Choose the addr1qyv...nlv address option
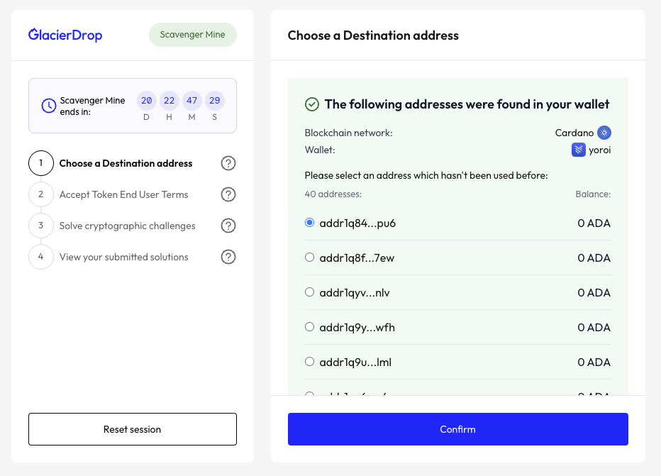Screen dimensions: 661x476 click(309, 292)
